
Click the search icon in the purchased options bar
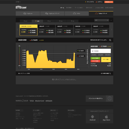coord(110,74)
